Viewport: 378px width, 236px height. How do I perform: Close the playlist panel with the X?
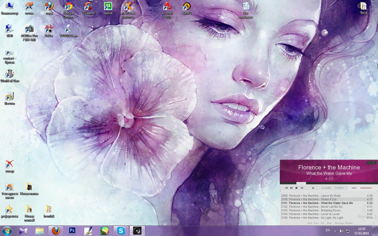[x=374, y=223]
